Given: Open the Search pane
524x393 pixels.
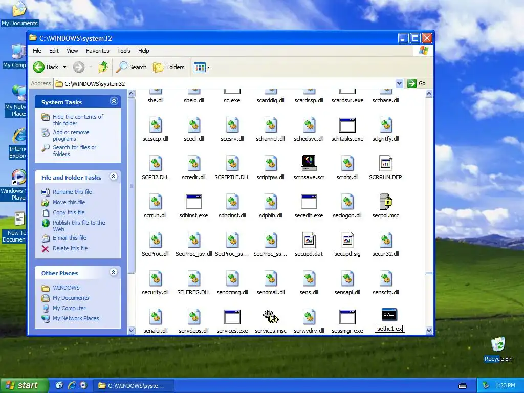Looking at the screenshot, I should click(132, 67).
